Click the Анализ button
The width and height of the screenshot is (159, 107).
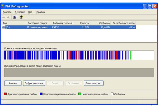13,83
